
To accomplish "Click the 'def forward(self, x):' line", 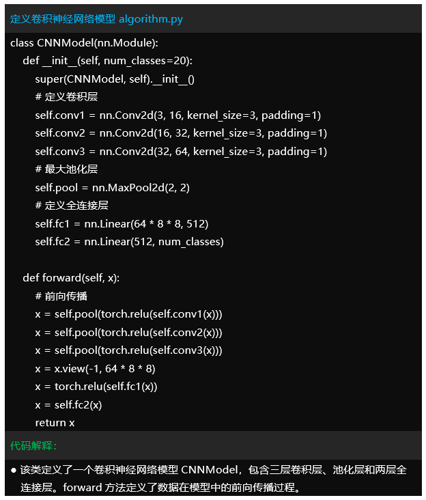I will (72, 278).
